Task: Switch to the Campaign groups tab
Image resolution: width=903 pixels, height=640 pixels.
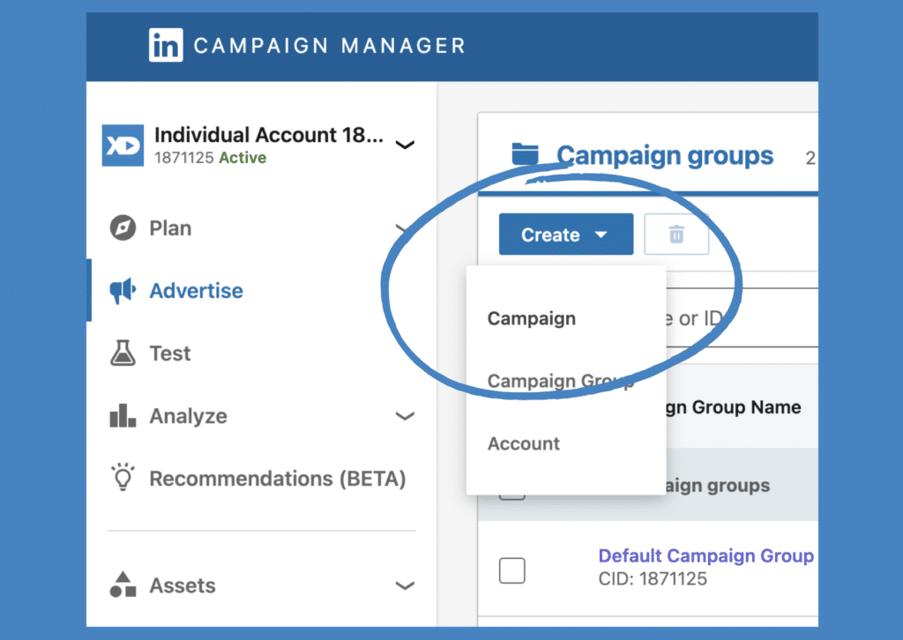Action: coord(664,156)
